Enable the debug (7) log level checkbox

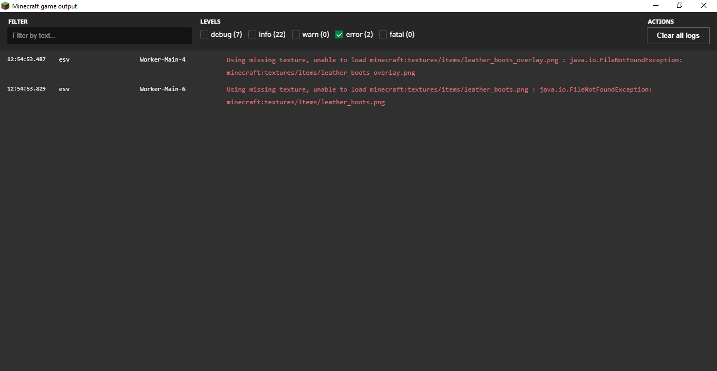coord(205,35)
